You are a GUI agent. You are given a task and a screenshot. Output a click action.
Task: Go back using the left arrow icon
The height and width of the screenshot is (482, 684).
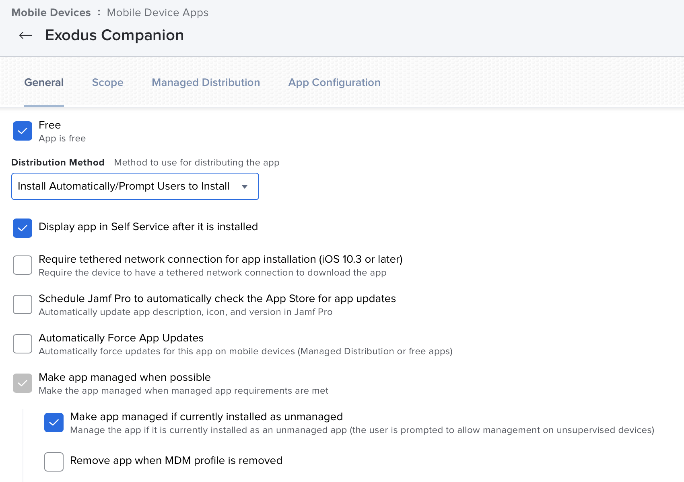[26, 35]
